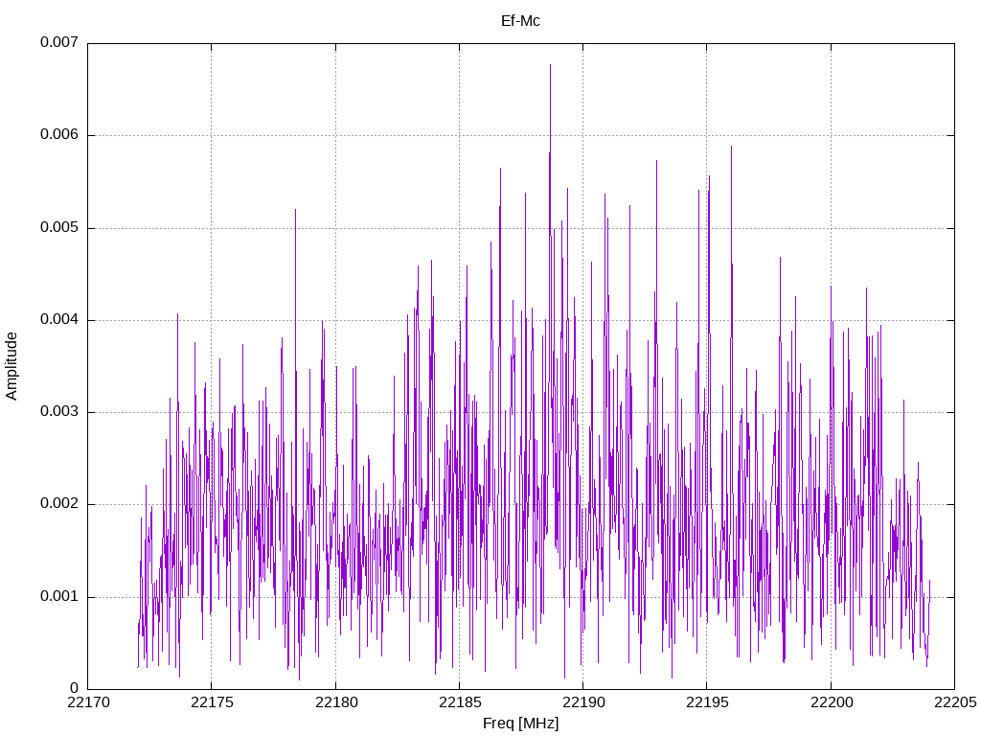
Task: Click the x-axis tick label 22170
Action: (x=88, y=702)
